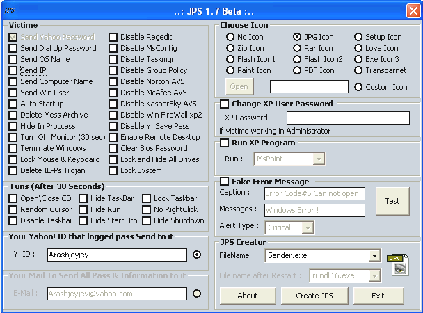This screenshot has width=423, height=313.
Task: Pick the Custom Icon radio button
Action: [x=358, y=87]
